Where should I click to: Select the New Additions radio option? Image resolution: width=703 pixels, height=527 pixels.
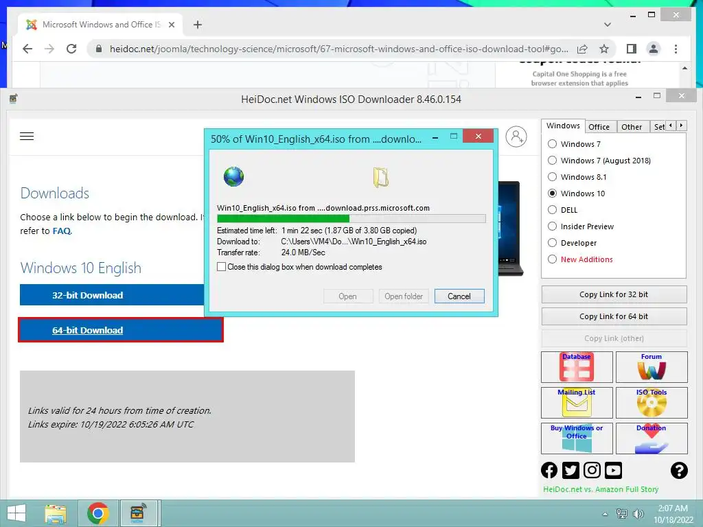point(553,259)
